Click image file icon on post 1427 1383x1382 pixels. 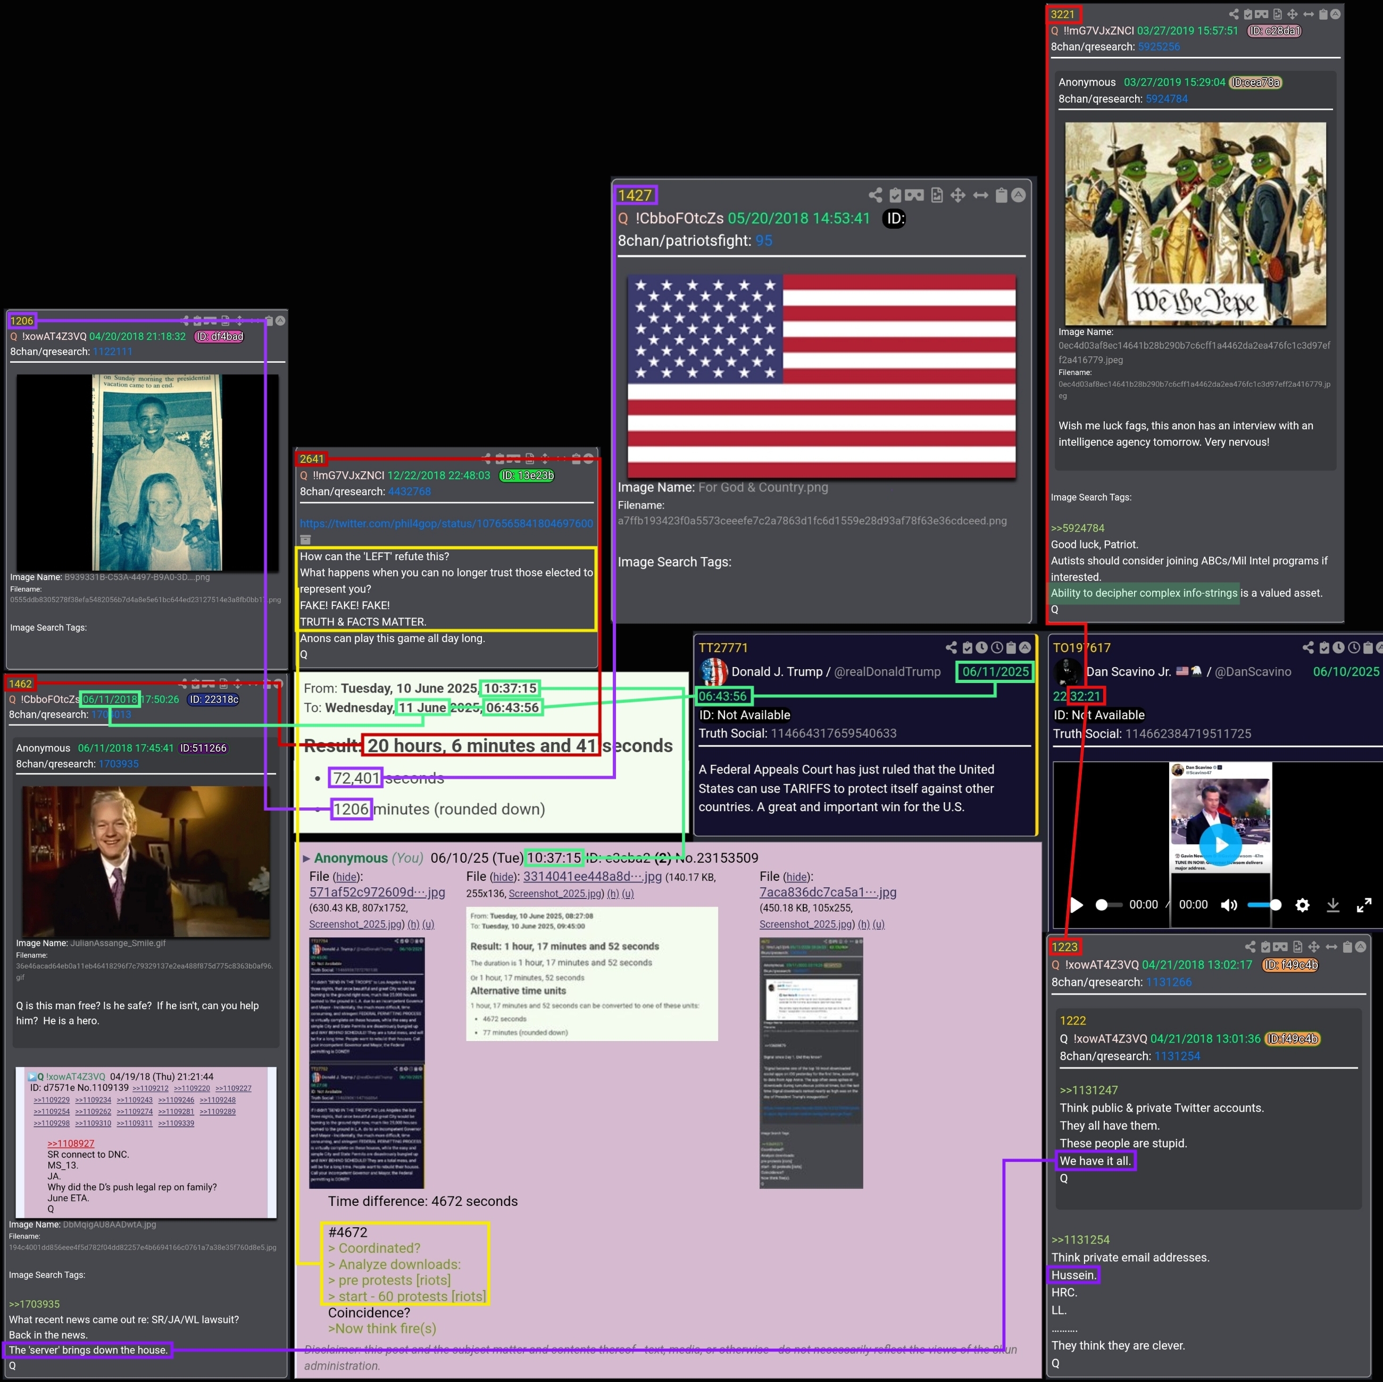click(937, 195)
